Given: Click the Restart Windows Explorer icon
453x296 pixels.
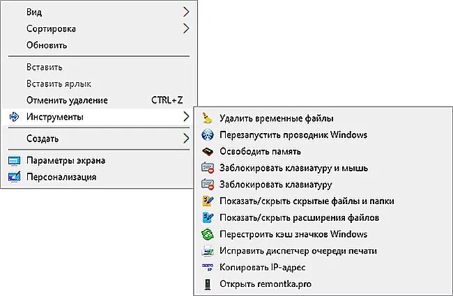Looking at the screenshot, I should pyautogui.click(x=207, y=135).
